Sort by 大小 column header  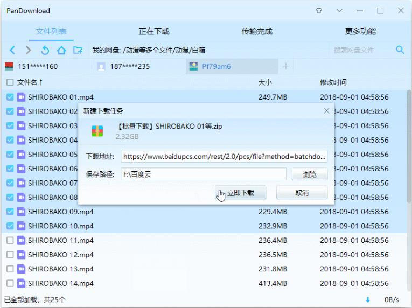[x=265, y=82]
